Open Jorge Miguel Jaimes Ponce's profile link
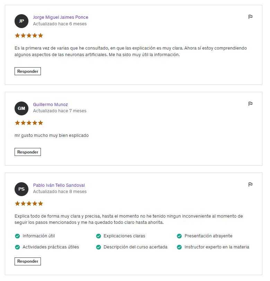The width and height of the screenshot is (270, 281). tap(61, 17)
